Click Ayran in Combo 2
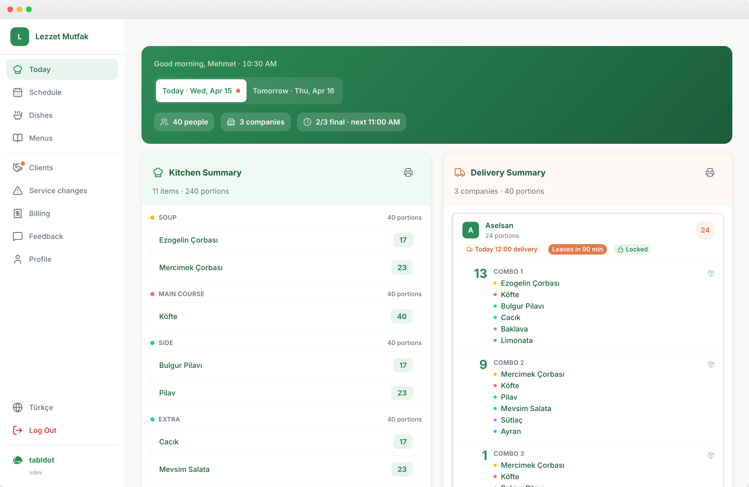 (511, 431)
